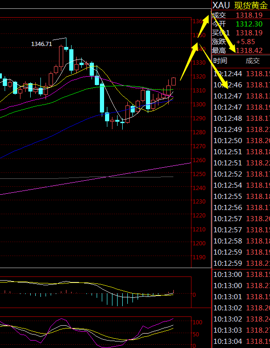The height and width of the screenshot is (348, 270).
Task: Click the 1290 price axis label
Action: click(x=199, y=118)
